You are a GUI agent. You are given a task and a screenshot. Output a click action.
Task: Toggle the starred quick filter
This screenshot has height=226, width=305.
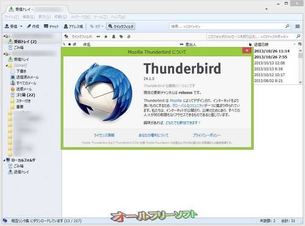pos(106,37)
